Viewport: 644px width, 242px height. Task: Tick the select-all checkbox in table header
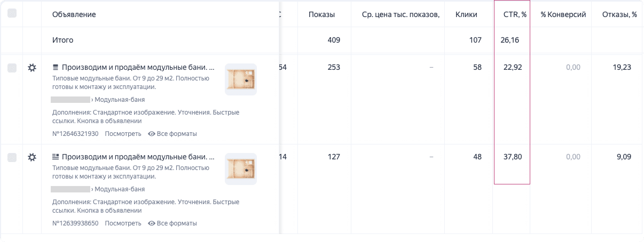coord(12,14)
